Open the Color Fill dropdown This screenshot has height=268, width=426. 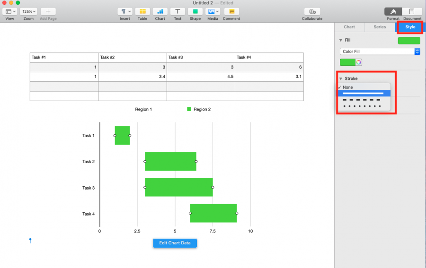(x=380, y=52)
